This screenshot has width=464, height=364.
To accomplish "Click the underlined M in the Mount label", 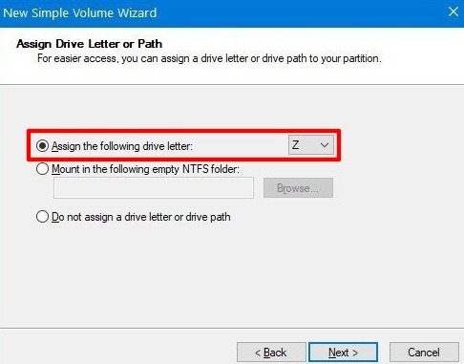I will (x=56, y=169).
